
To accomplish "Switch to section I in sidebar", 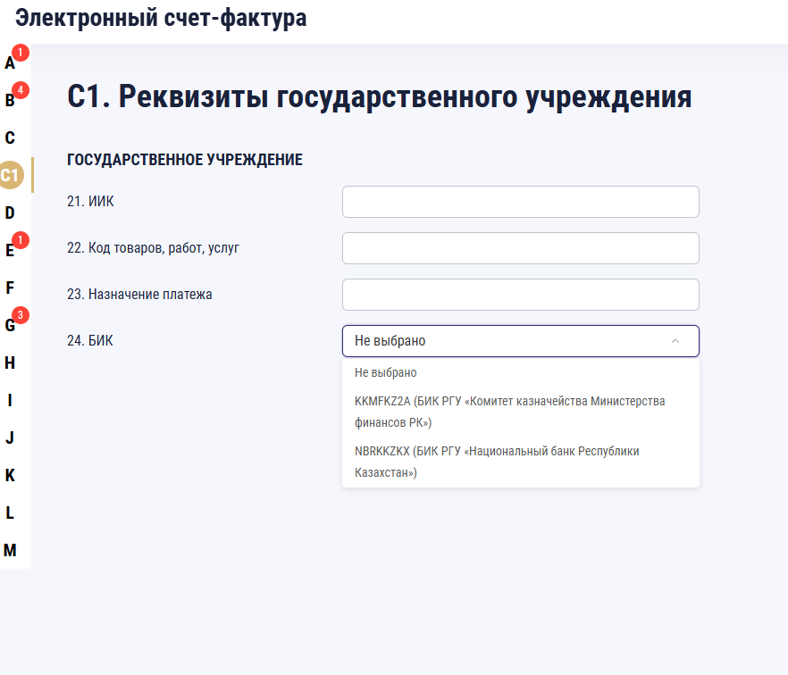I will tap(11, 400).
